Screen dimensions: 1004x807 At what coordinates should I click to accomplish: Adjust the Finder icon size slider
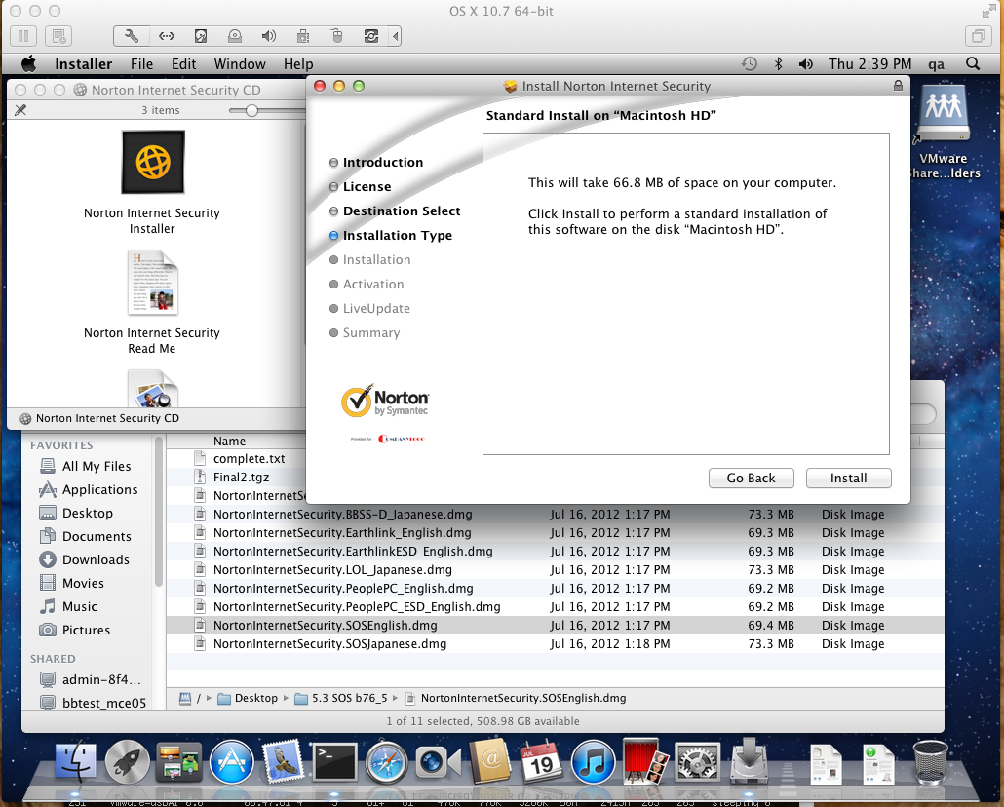(x=251, y=110)
